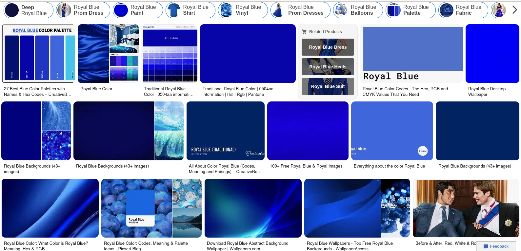This screenshot has width=521, height=251.
Task: Follow the "Picsart Blog" Royal Blue Color caption link
Action: coord(146,246)
